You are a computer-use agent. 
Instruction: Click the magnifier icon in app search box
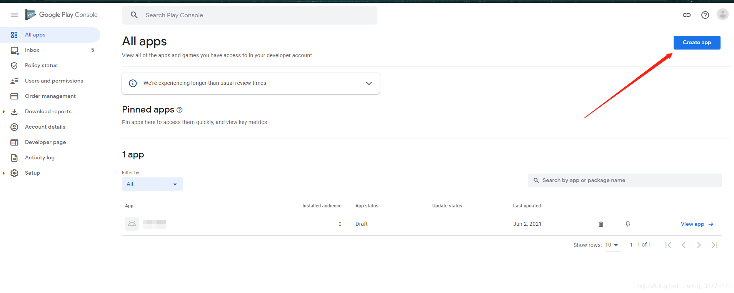(536, 180)
